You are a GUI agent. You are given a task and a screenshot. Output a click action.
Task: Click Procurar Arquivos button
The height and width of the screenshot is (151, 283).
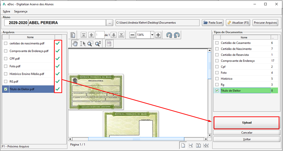(x=265, y=23)
